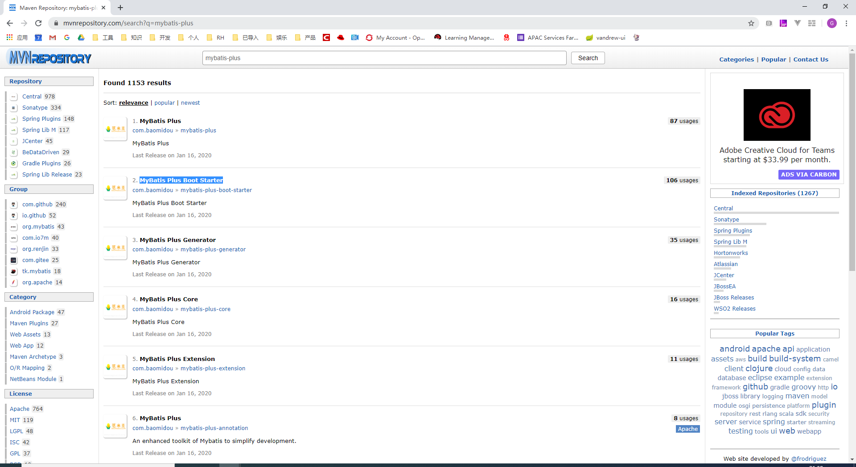The image size is (856, 467).
Task: Open the Adobe Creative Cloud ad image
Action: pyautogui.click(x=777, y=115)
